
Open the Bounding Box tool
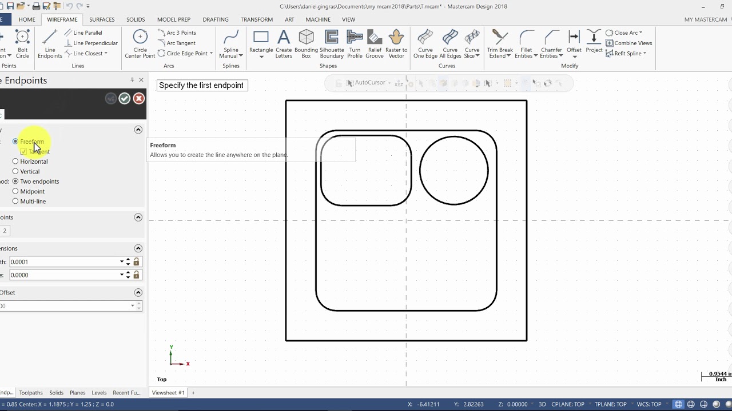[306, 44]
